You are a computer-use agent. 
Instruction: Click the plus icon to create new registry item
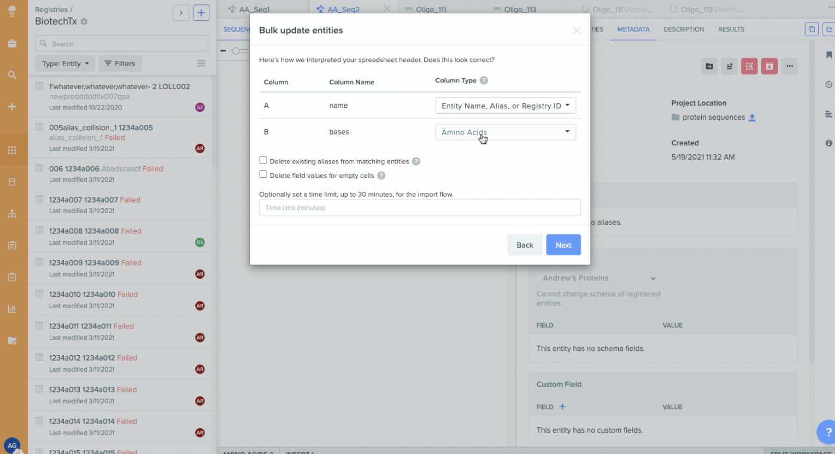[x=201, y=13]
